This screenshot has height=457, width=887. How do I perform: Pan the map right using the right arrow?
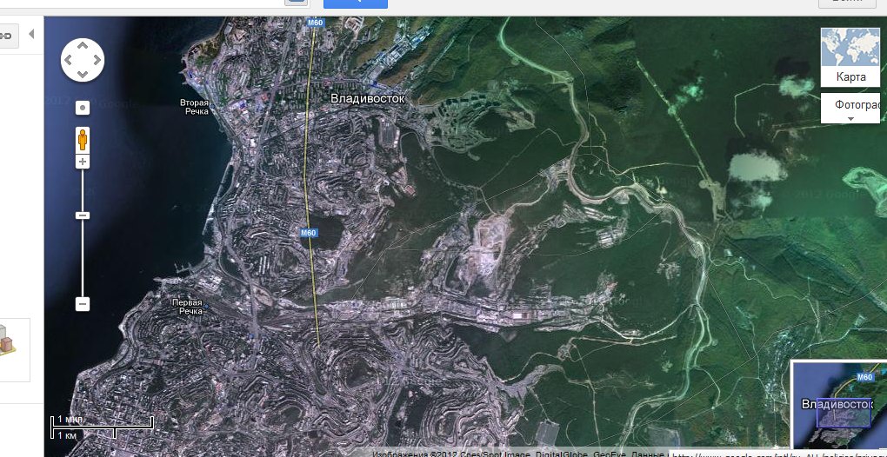pyautogui.click(x=97, y=61)
